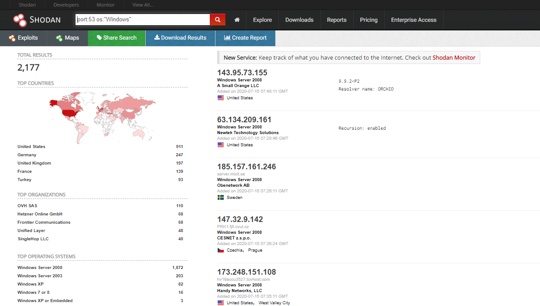The image size is (540, 306).
Task: Filter results by Turkey country
Action: click(24, 180)
